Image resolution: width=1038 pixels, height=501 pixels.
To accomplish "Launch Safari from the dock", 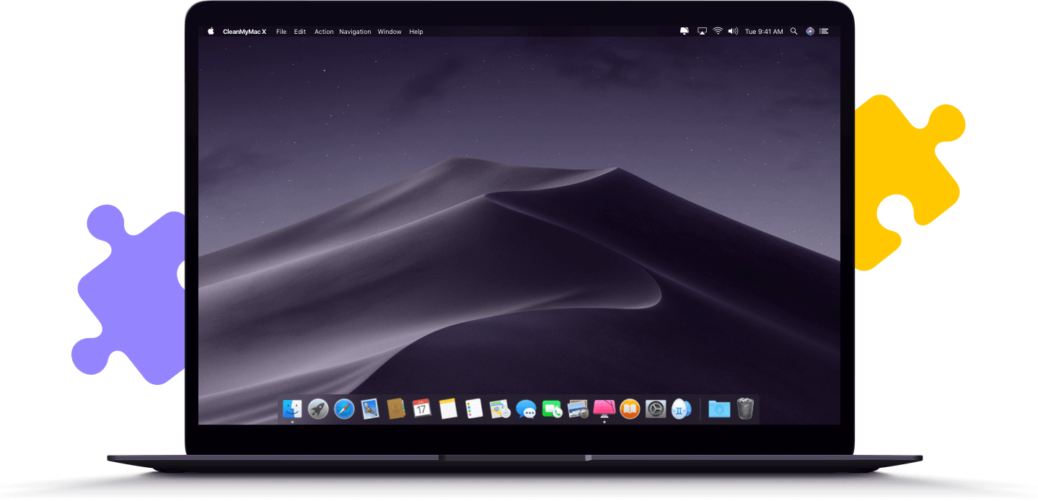I will (344, 409).
